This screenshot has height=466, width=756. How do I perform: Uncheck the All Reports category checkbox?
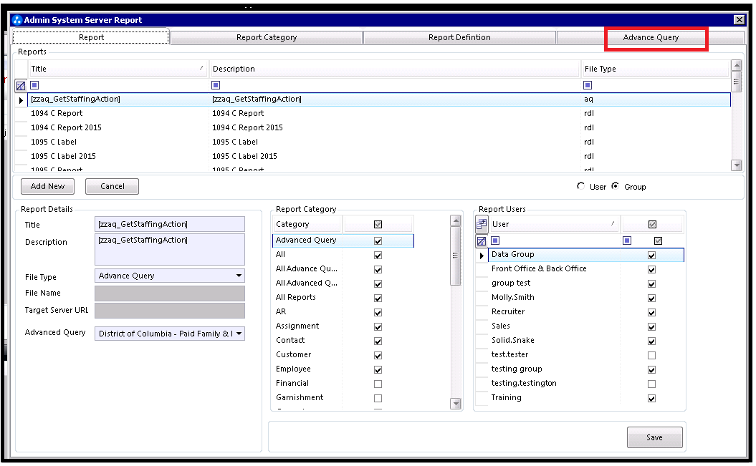tap(378, 298)
